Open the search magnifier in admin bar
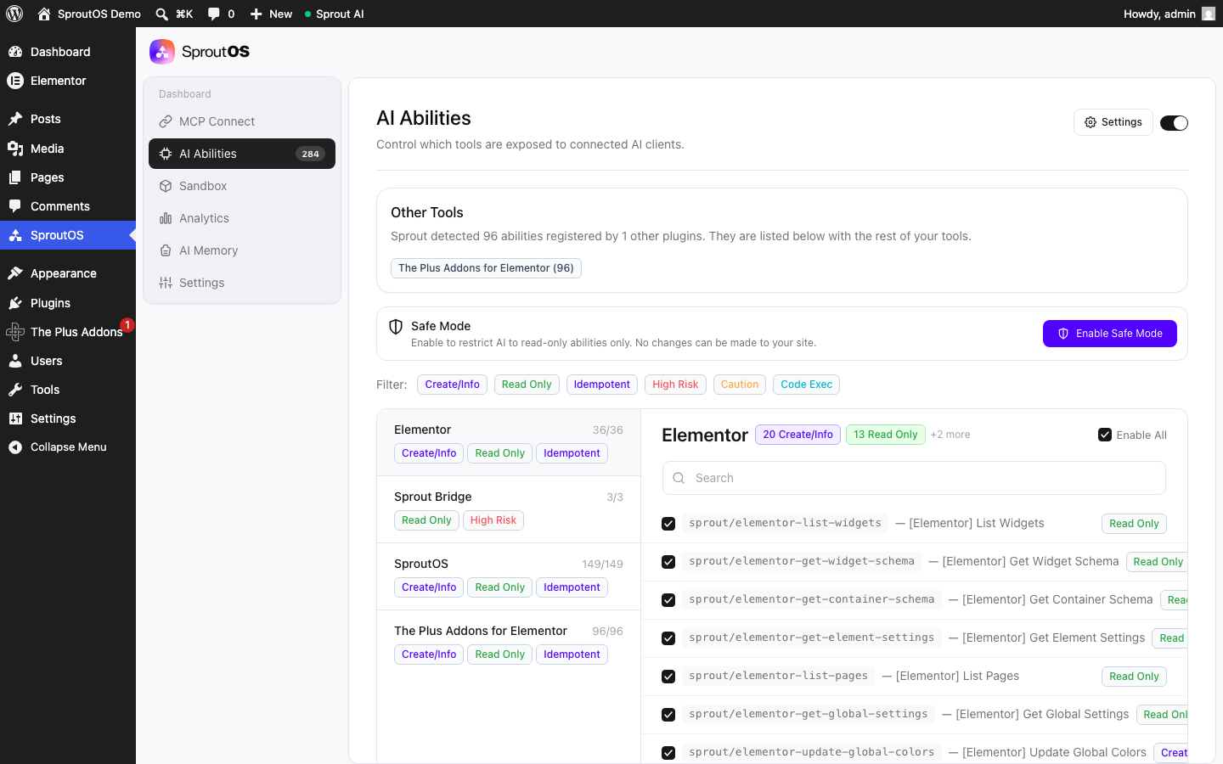 [x=161, y=14]
